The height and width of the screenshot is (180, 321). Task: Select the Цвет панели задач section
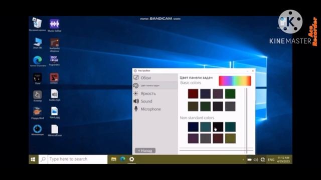(155, 85)
